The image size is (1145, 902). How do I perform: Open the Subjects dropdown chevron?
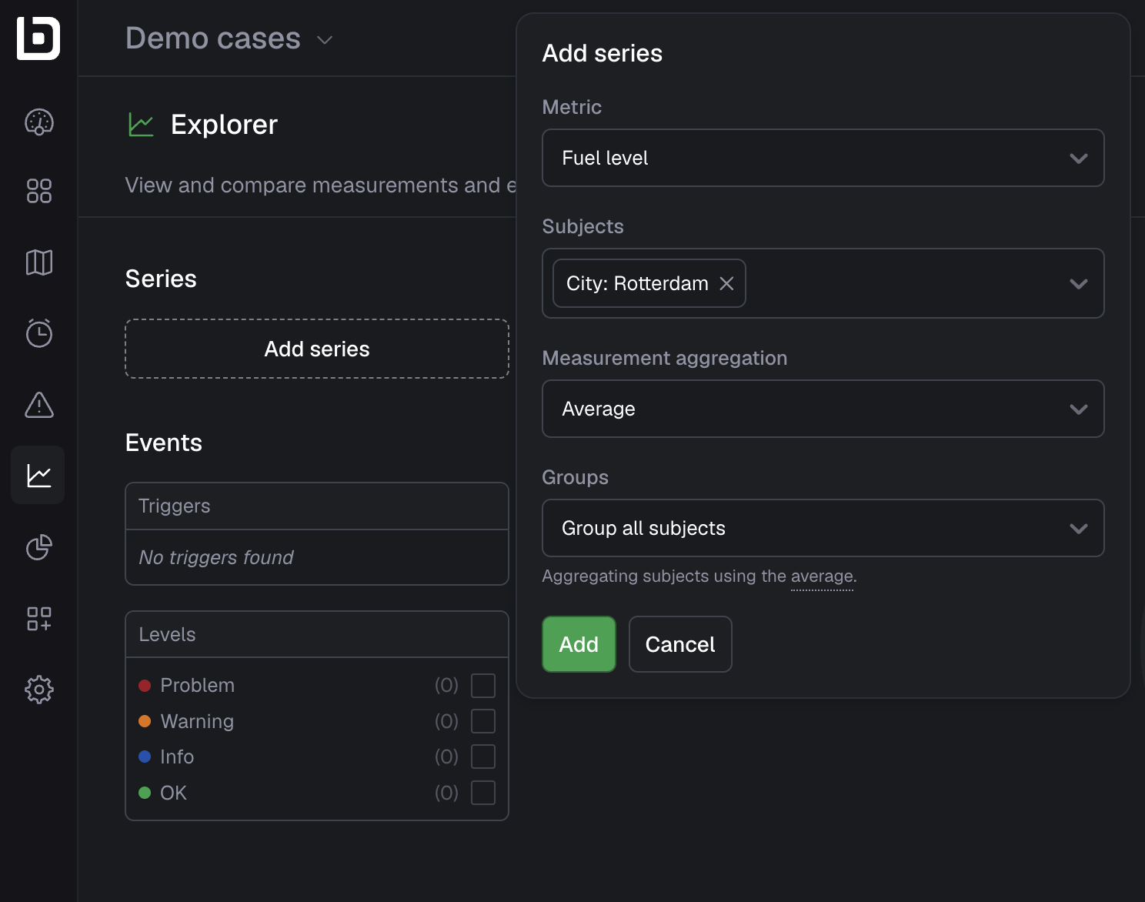[x=1079, y=283]
